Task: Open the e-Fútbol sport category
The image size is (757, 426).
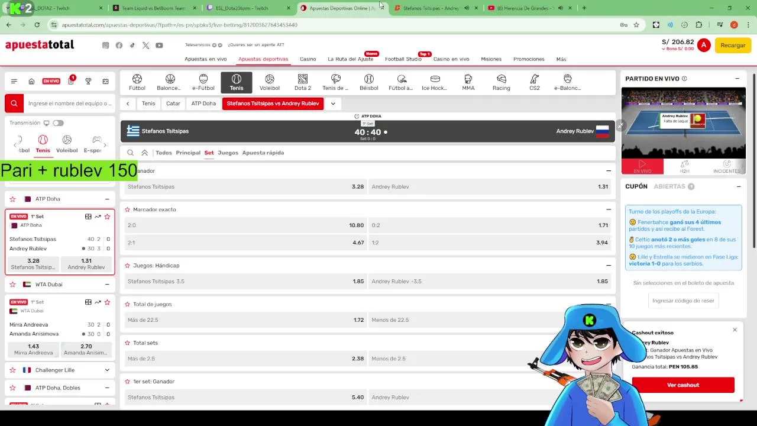Action: click(x=203, y=82)
